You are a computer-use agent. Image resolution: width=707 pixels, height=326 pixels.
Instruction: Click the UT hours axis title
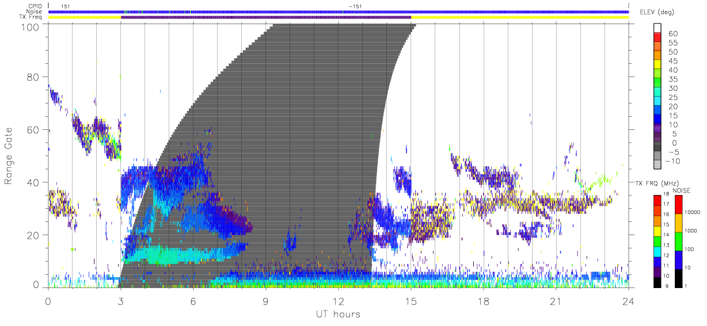(337, 314)
